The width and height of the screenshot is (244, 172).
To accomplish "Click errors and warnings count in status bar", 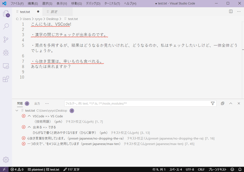I will coord(17,170).
